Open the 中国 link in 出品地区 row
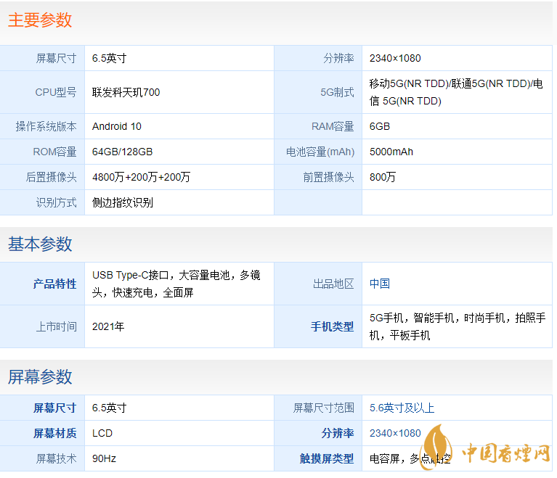Screen dimensions: 557x478 tap(380, 284)
